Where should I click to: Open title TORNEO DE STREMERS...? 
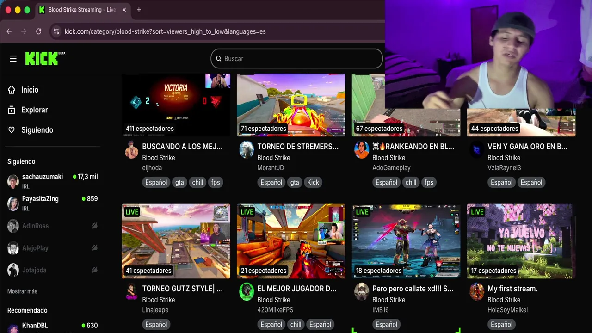pyautogui.click(x=298, y=147)
